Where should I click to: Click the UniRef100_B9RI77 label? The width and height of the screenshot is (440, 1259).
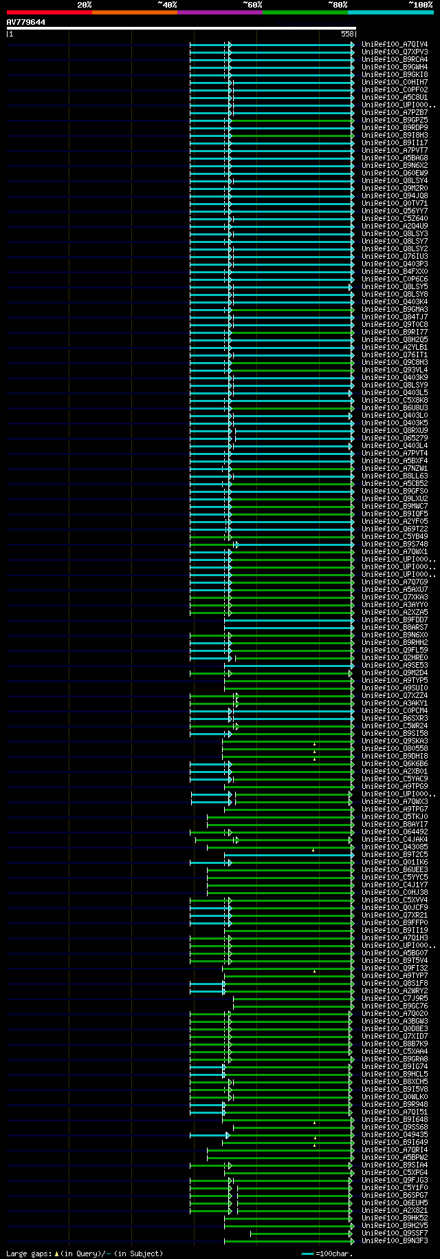tap(395, 332)
